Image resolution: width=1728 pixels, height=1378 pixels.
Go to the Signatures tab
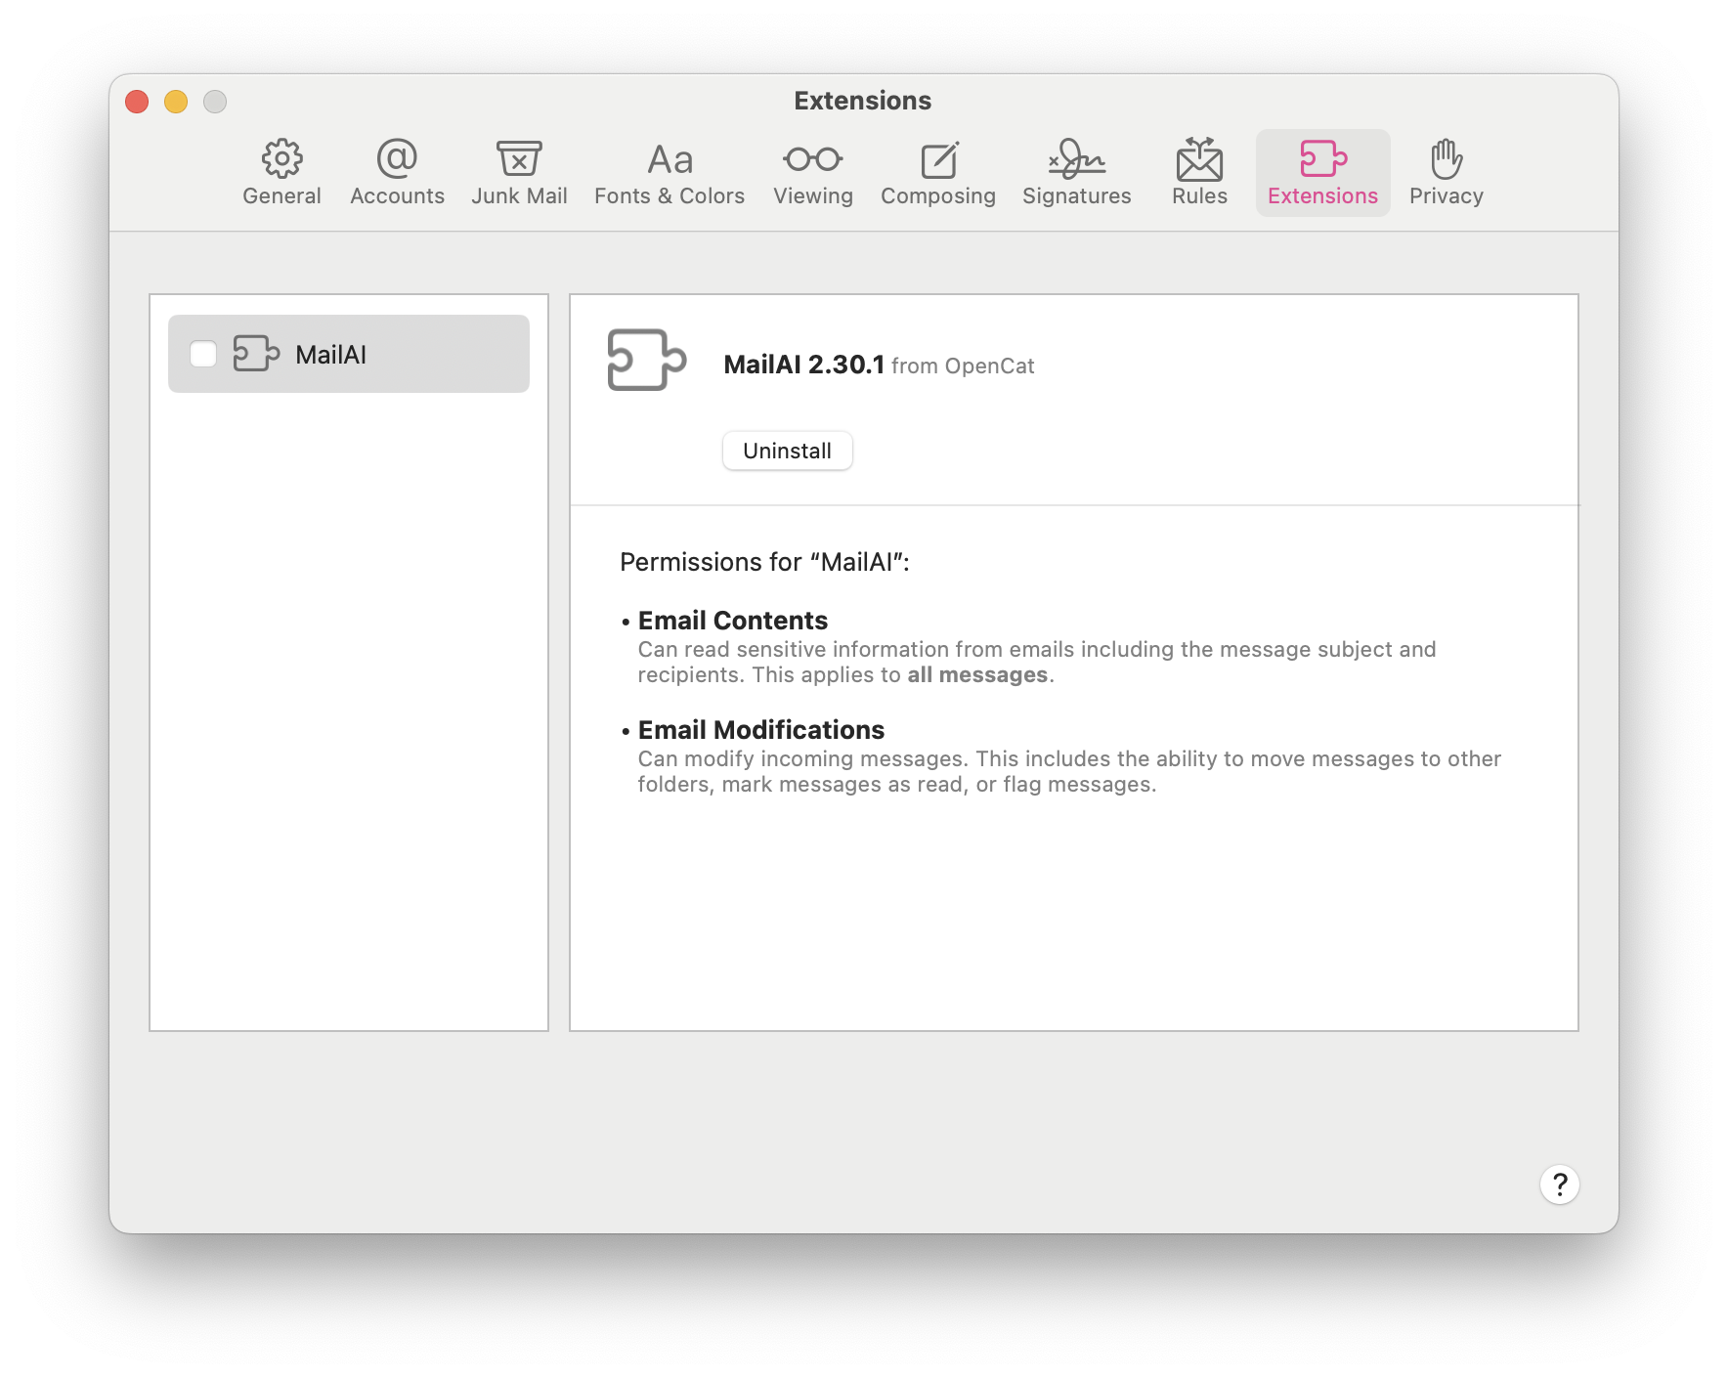tap(1077, 173)
